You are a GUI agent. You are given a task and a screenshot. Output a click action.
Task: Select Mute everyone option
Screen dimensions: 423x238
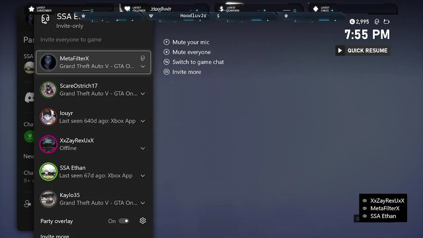(191, 52)
